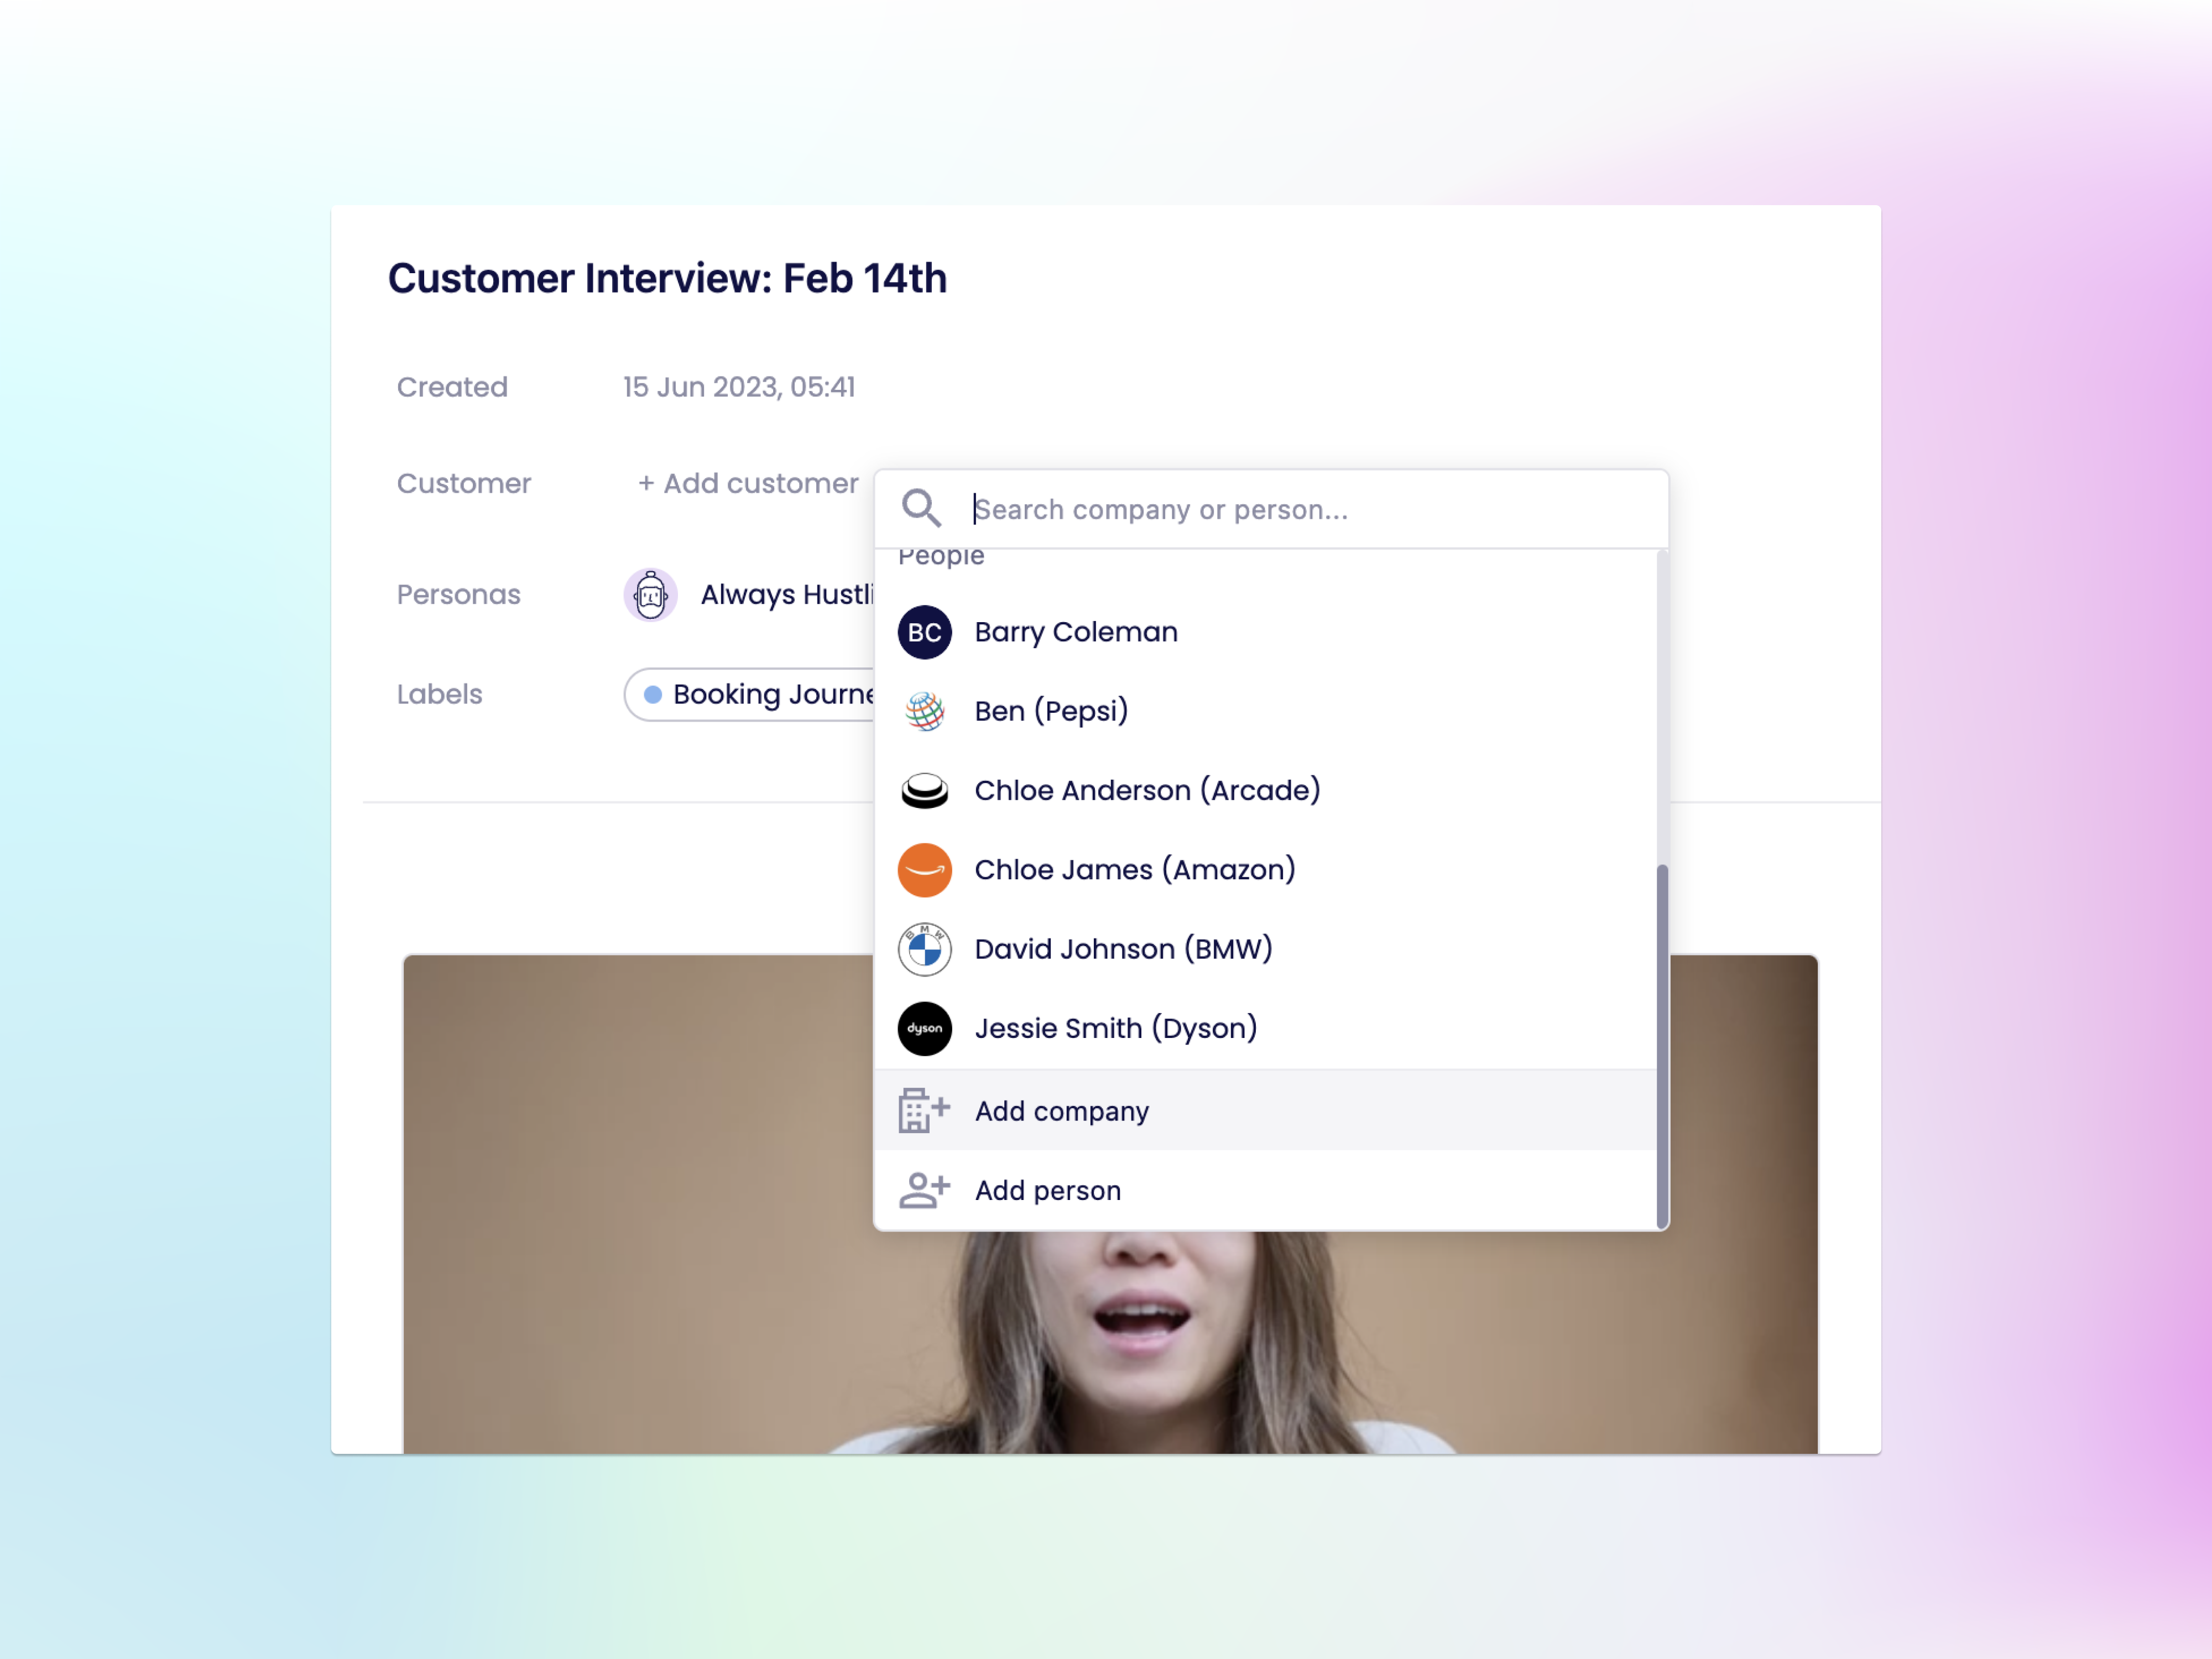Click the add company building icon
Screen dimensions: 2212x1659
[923, 1110]
